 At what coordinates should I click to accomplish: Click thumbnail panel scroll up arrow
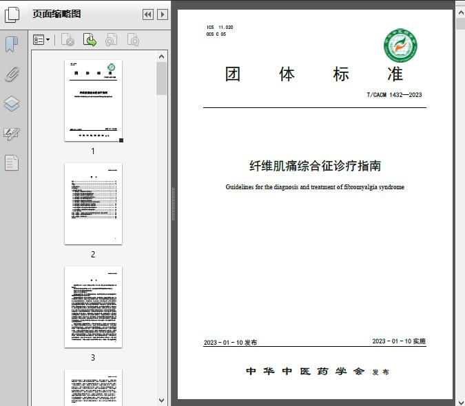coord(161,56)
